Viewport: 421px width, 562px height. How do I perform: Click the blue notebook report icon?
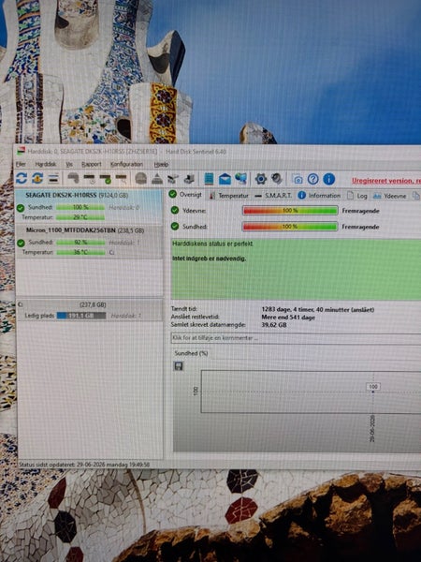coord(209,179)
